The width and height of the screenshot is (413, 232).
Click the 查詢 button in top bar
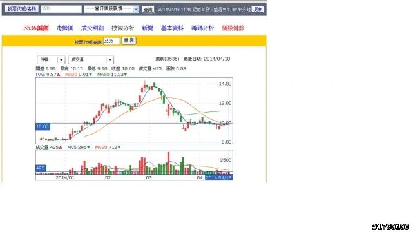pyautogui.click(x=148, y=9)
